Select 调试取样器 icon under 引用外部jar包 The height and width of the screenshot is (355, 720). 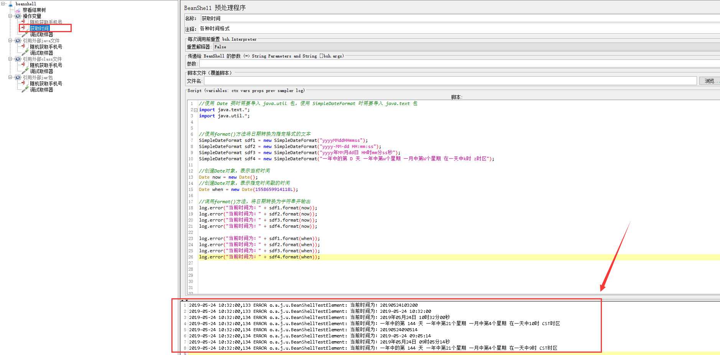point(25,90)
